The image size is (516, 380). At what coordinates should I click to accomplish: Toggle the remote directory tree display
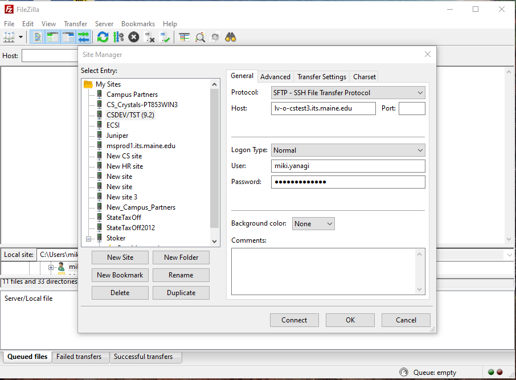pos(68,37)
